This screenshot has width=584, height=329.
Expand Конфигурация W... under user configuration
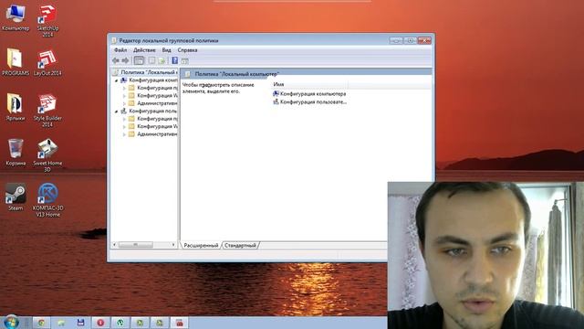click(124, 126)
